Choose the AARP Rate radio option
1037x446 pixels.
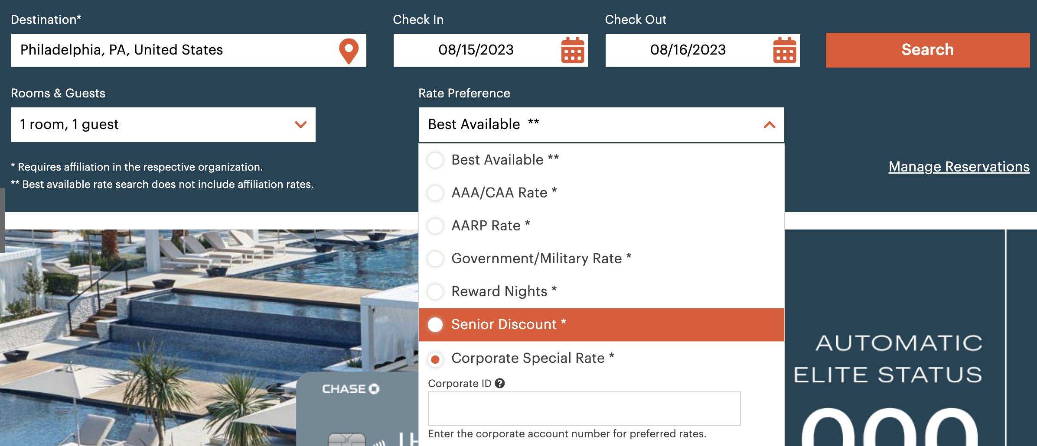[435, 226]
